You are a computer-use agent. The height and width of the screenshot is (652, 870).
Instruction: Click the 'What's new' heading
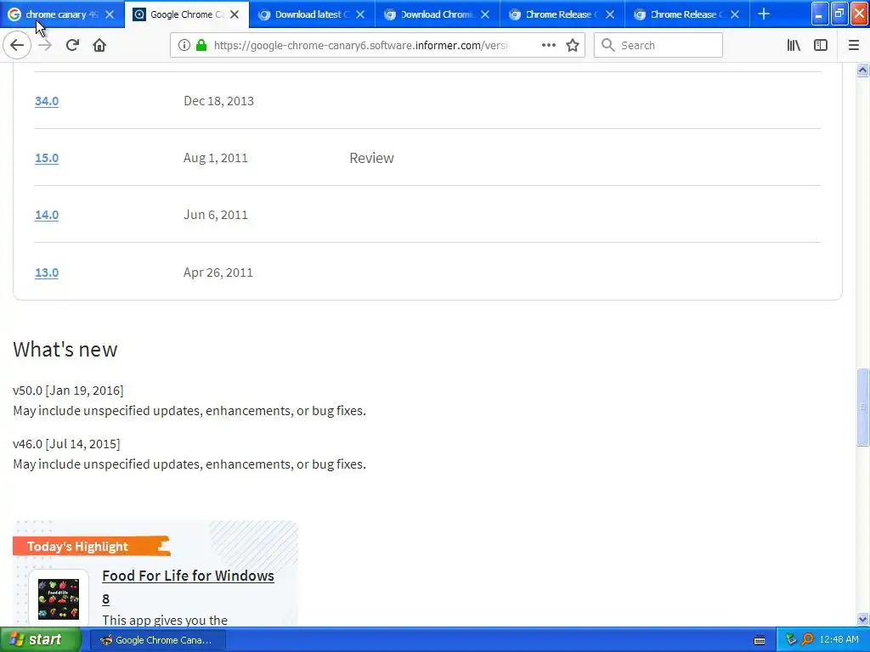click(65, 349)
